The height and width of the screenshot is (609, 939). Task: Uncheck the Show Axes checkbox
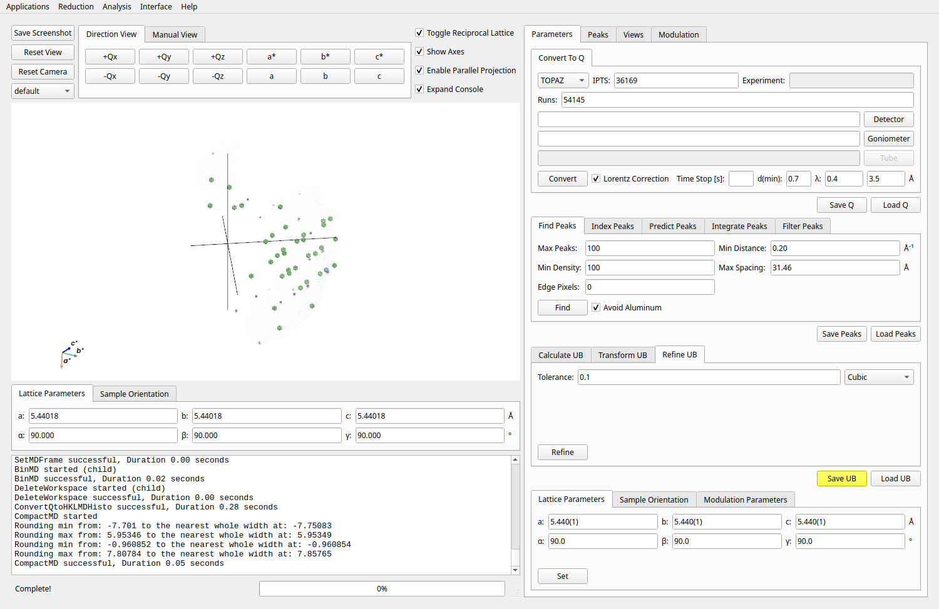(x=419, y=51)
